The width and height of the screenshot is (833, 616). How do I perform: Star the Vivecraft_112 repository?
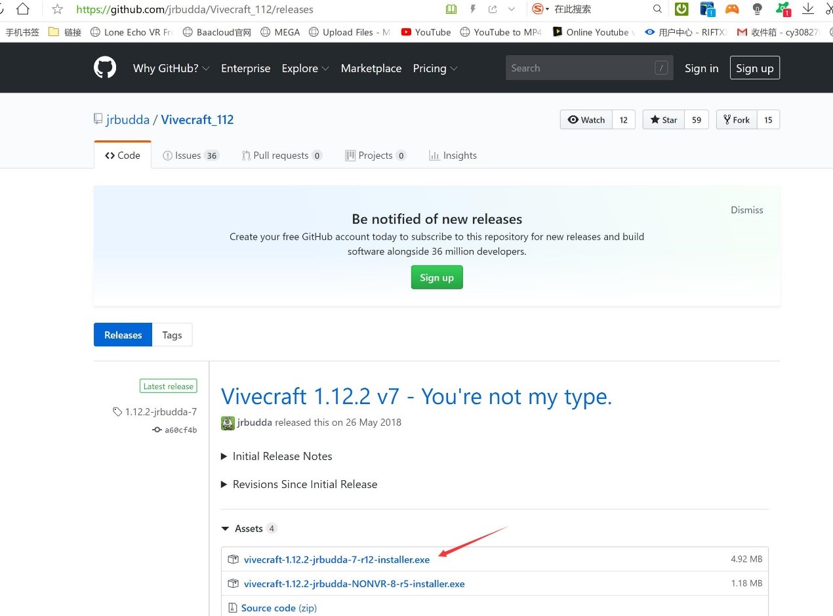(664, 119)
